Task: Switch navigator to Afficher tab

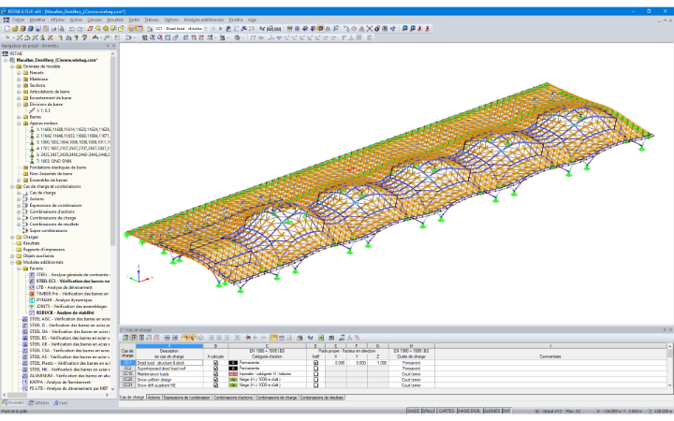Action: click(x=38, y=403)
